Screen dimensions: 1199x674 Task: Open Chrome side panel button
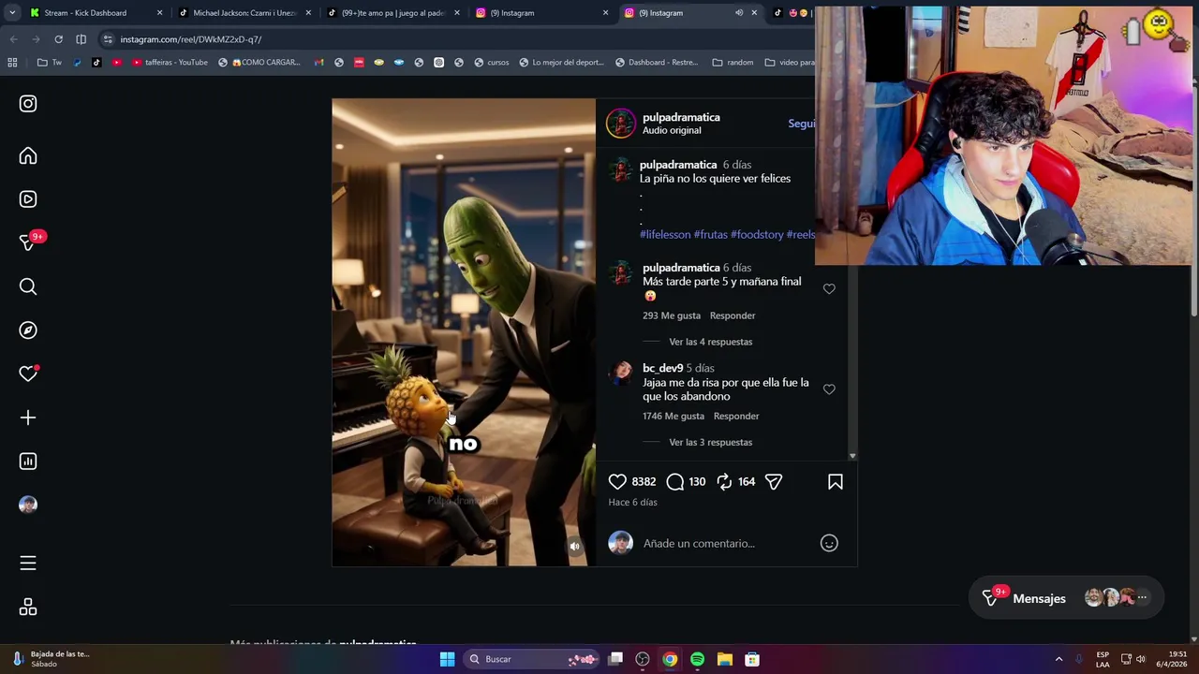pyautogui.click(x=81, y=39)
